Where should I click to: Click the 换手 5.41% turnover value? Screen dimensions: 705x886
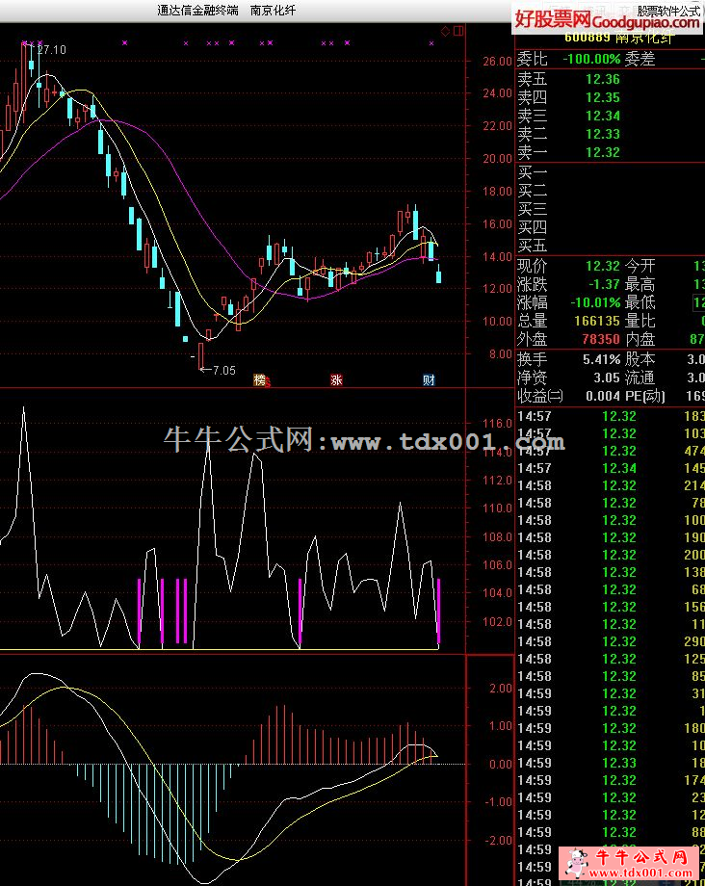click(x=602, y=359)
